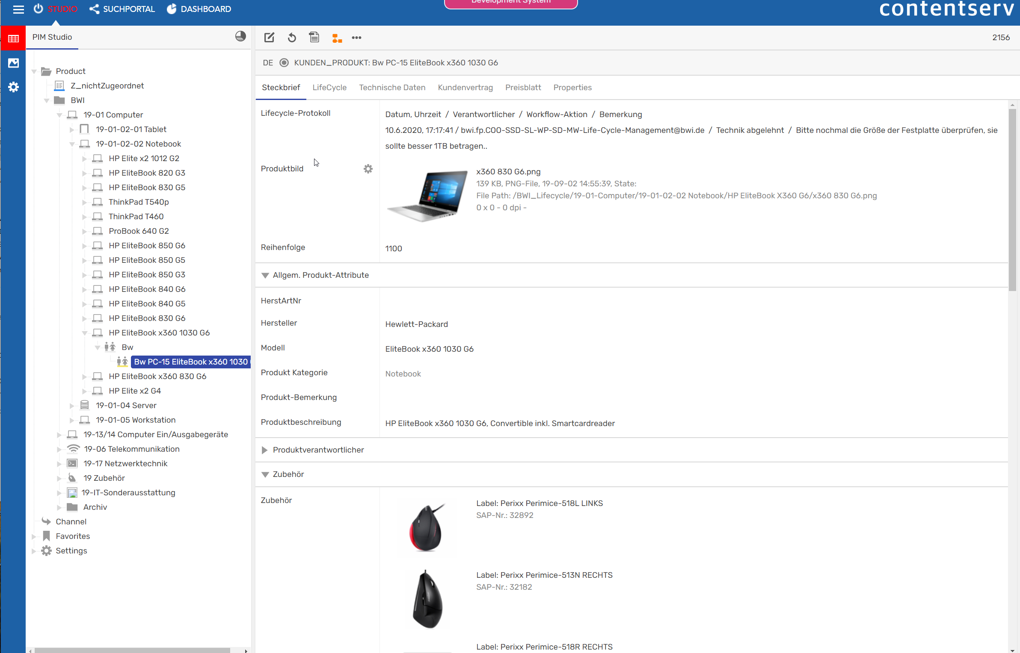Click the x360 830 G6.png file name
The width and height of the screenshot is (1020, 653).
[508, 171]
